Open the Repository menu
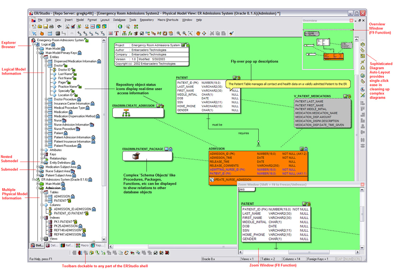Viewport: 398px width, 272px height. pyautogui.click(x=146, y=20)
